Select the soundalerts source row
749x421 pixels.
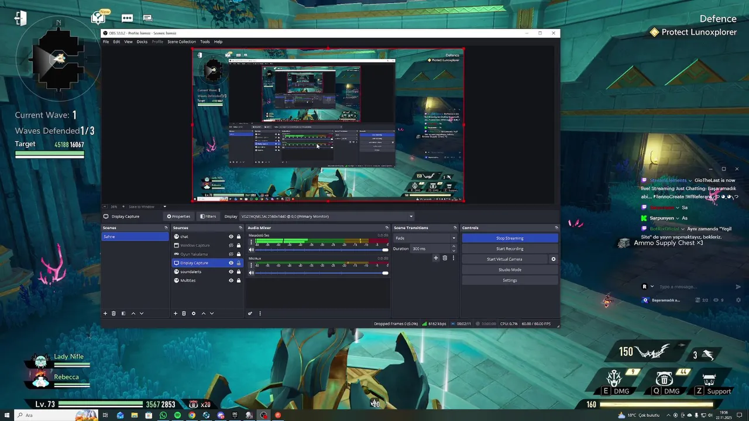click(x=208, y=272)
